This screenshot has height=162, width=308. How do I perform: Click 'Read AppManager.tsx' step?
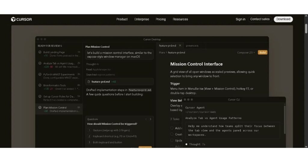pos(98,69)
